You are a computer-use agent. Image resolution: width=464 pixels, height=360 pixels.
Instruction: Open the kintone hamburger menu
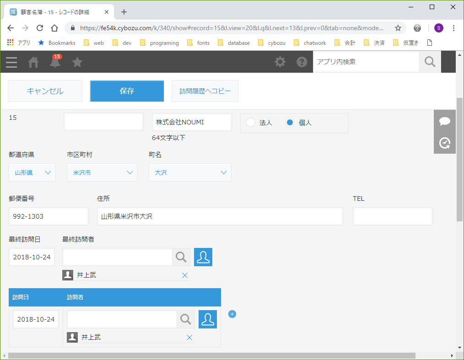11,62
